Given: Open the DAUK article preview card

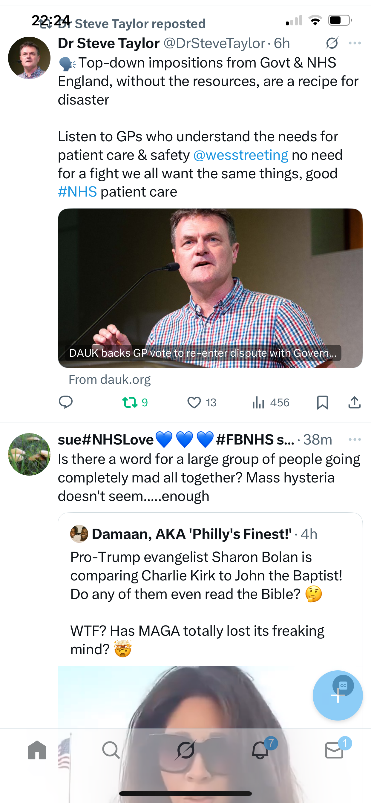Looking at the screenshot, I should (210, 288).
